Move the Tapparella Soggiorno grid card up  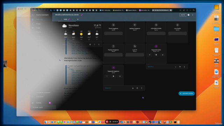pos(137,88)
